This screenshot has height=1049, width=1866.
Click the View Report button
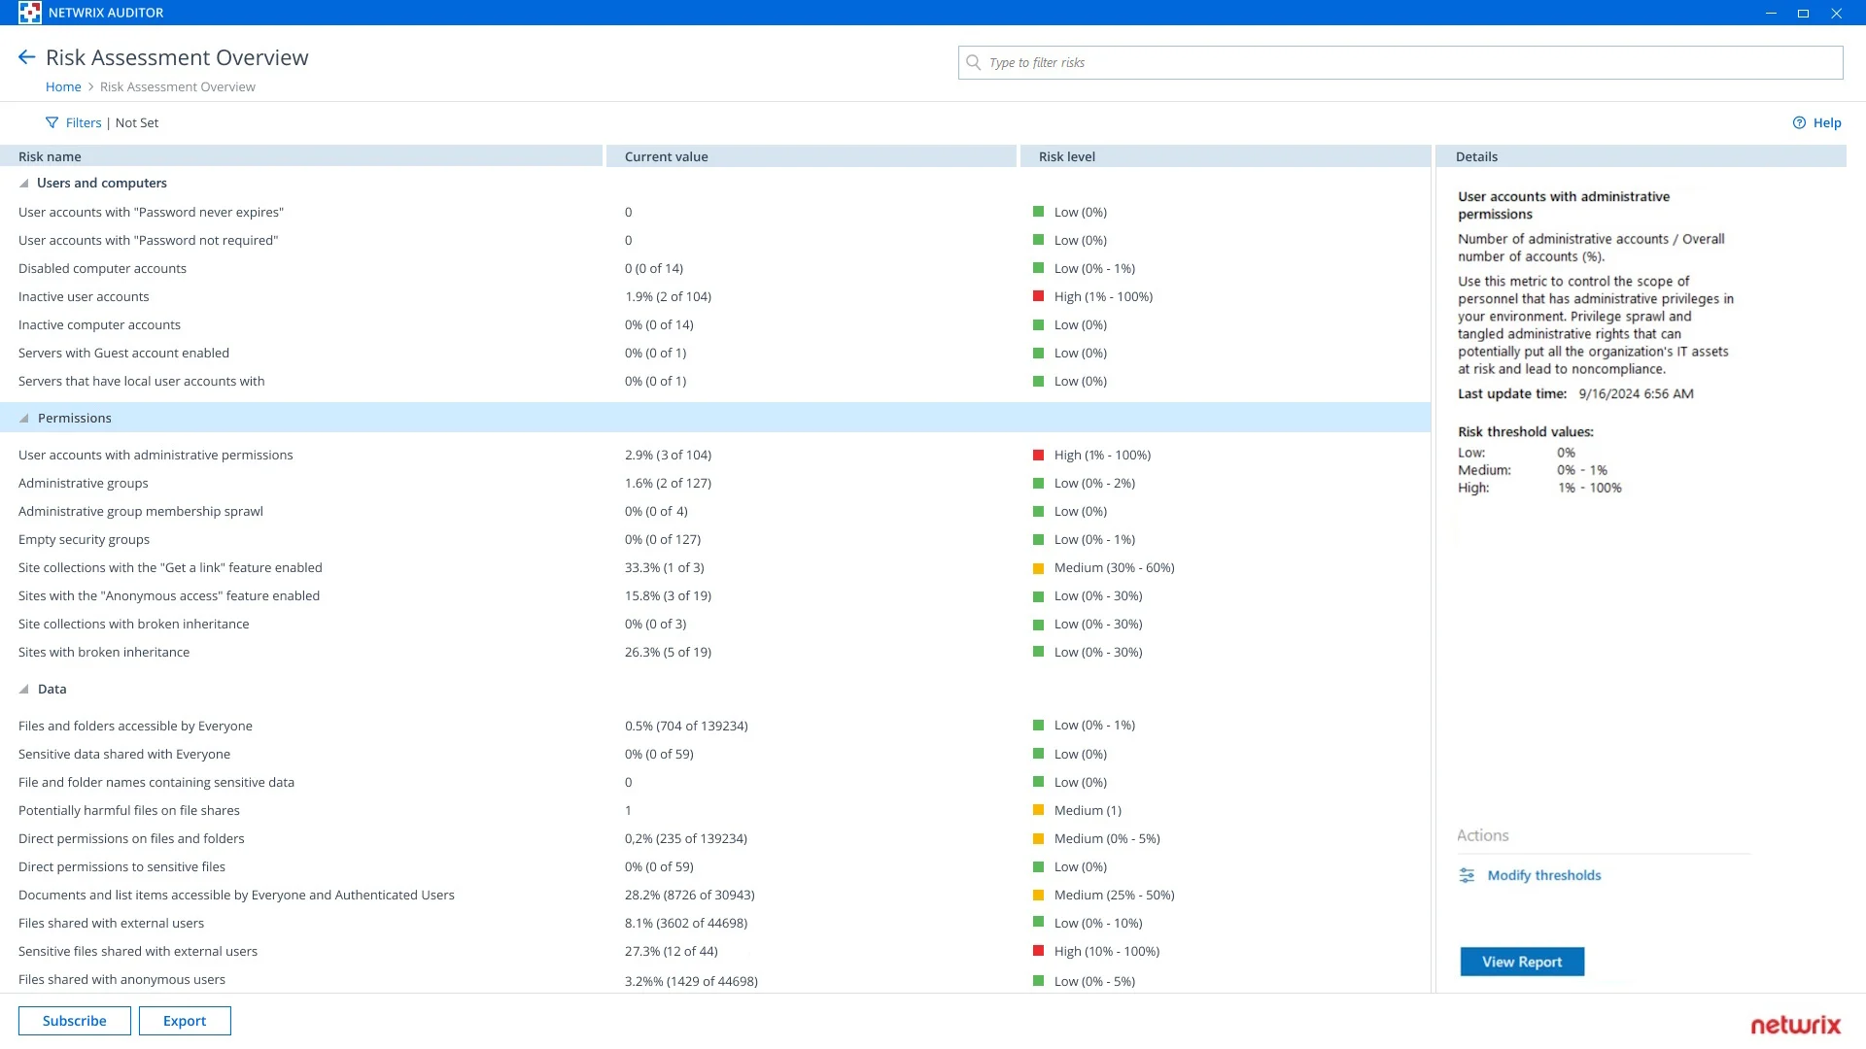point(1522,962)
